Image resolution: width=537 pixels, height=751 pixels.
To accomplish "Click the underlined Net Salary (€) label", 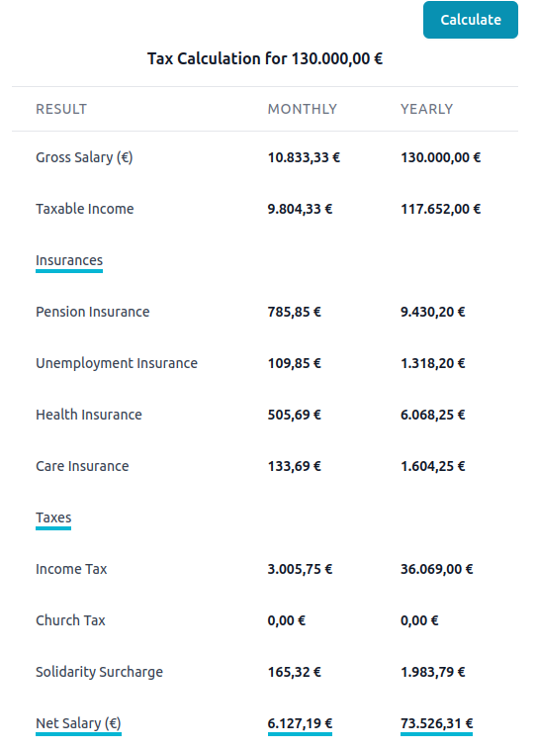I will point(78,723).
